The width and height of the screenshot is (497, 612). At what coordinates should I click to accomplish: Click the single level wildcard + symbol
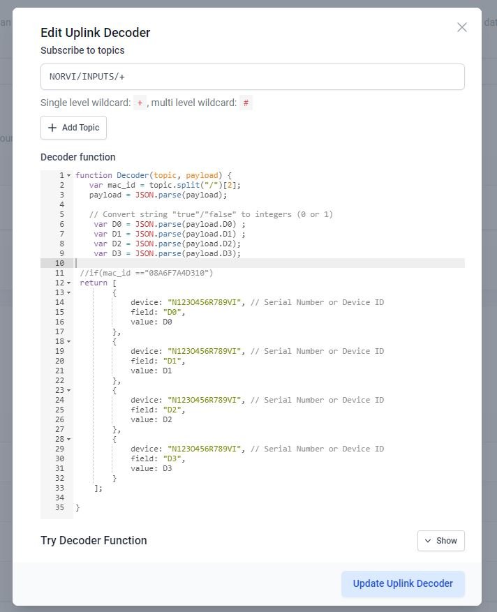[x=140, y=103]
